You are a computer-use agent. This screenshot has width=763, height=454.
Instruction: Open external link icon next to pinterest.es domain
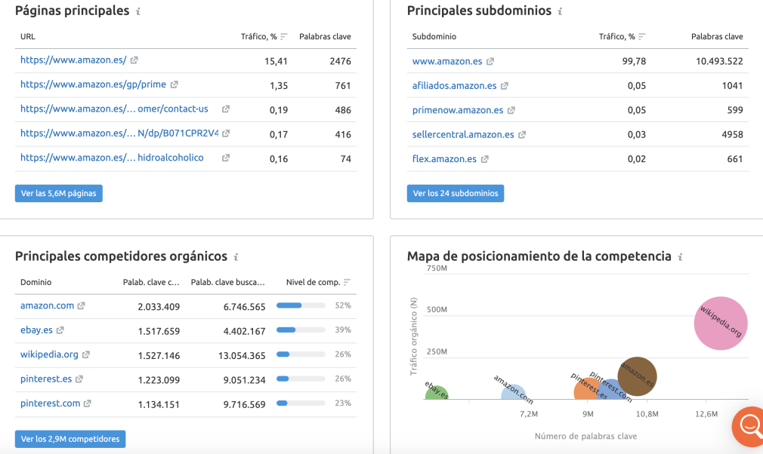pyautogui.click(x=79, y=379)
